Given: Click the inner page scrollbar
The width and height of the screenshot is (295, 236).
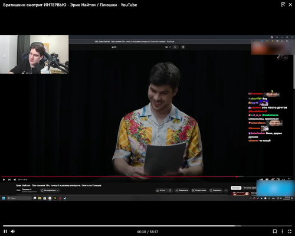Looking at the screenshot, I should pyautogui.click(x=294, y=73).
